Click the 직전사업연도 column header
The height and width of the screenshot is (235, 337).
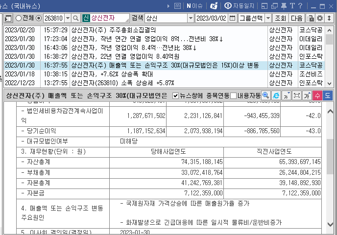[274, 151]
